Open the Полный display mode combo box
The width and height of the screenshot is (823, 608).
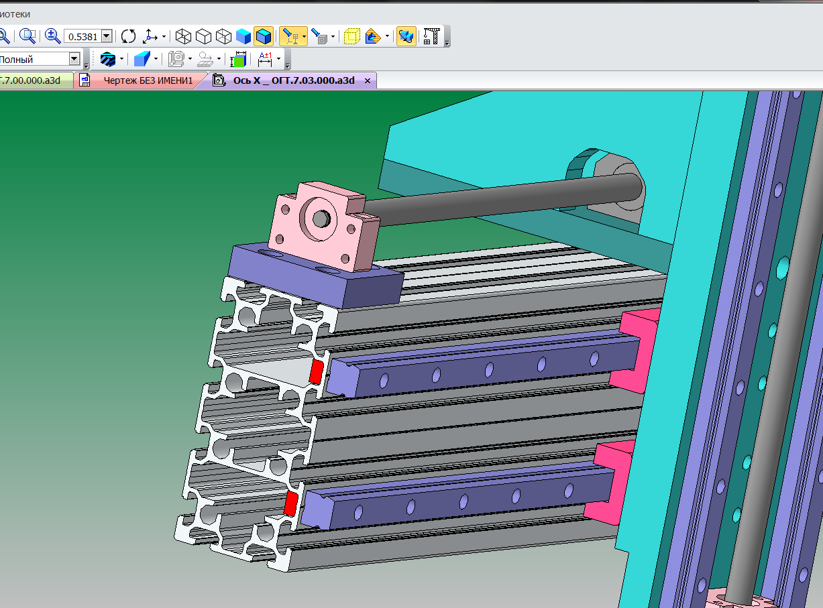pyautogui.click(x=74, y=59)
